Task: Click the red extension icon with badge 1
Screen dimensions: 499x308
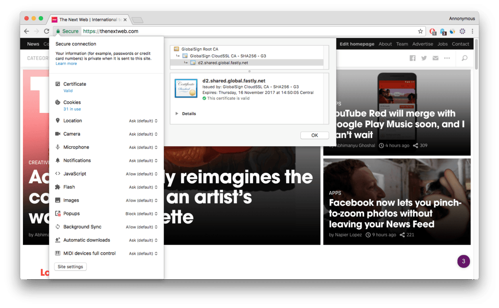Action: (x=433, y=32)
